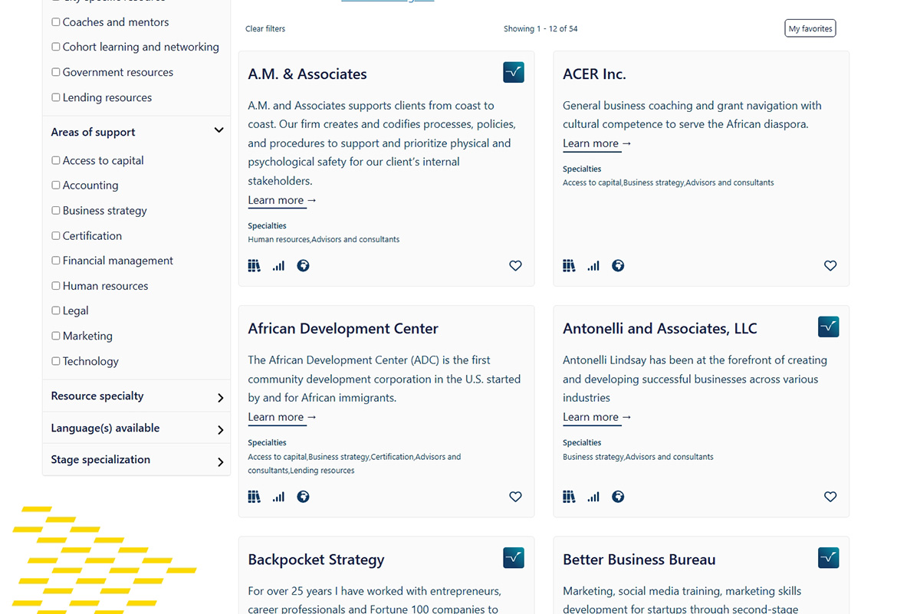
Task: Enable the Marketing filter checkbox
Action: [55, 336]
